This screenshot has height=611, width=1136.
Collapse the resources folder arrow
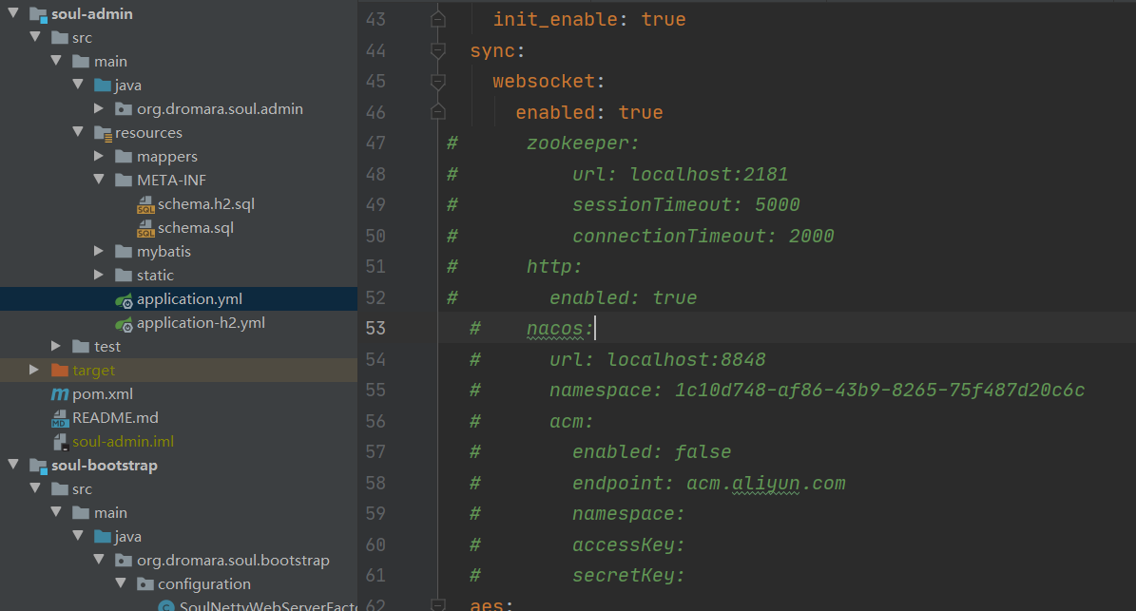click(78, 132)
